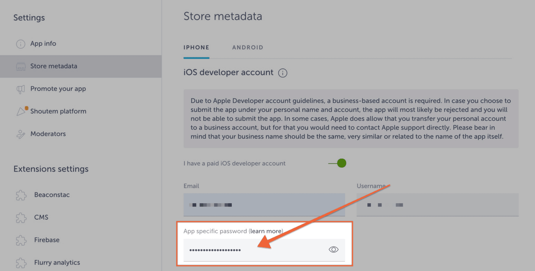Click the Beaconstac puzzle piece icon
This screenshot has width=535, height=271.
click(x=21, y=195)
